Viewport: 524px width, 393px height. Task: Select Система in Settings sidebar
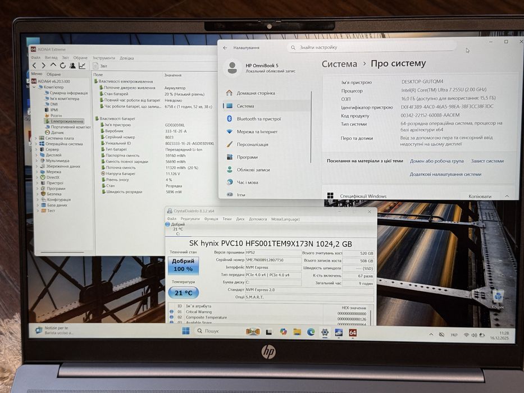pyautogui.click(x=267, y=106)
